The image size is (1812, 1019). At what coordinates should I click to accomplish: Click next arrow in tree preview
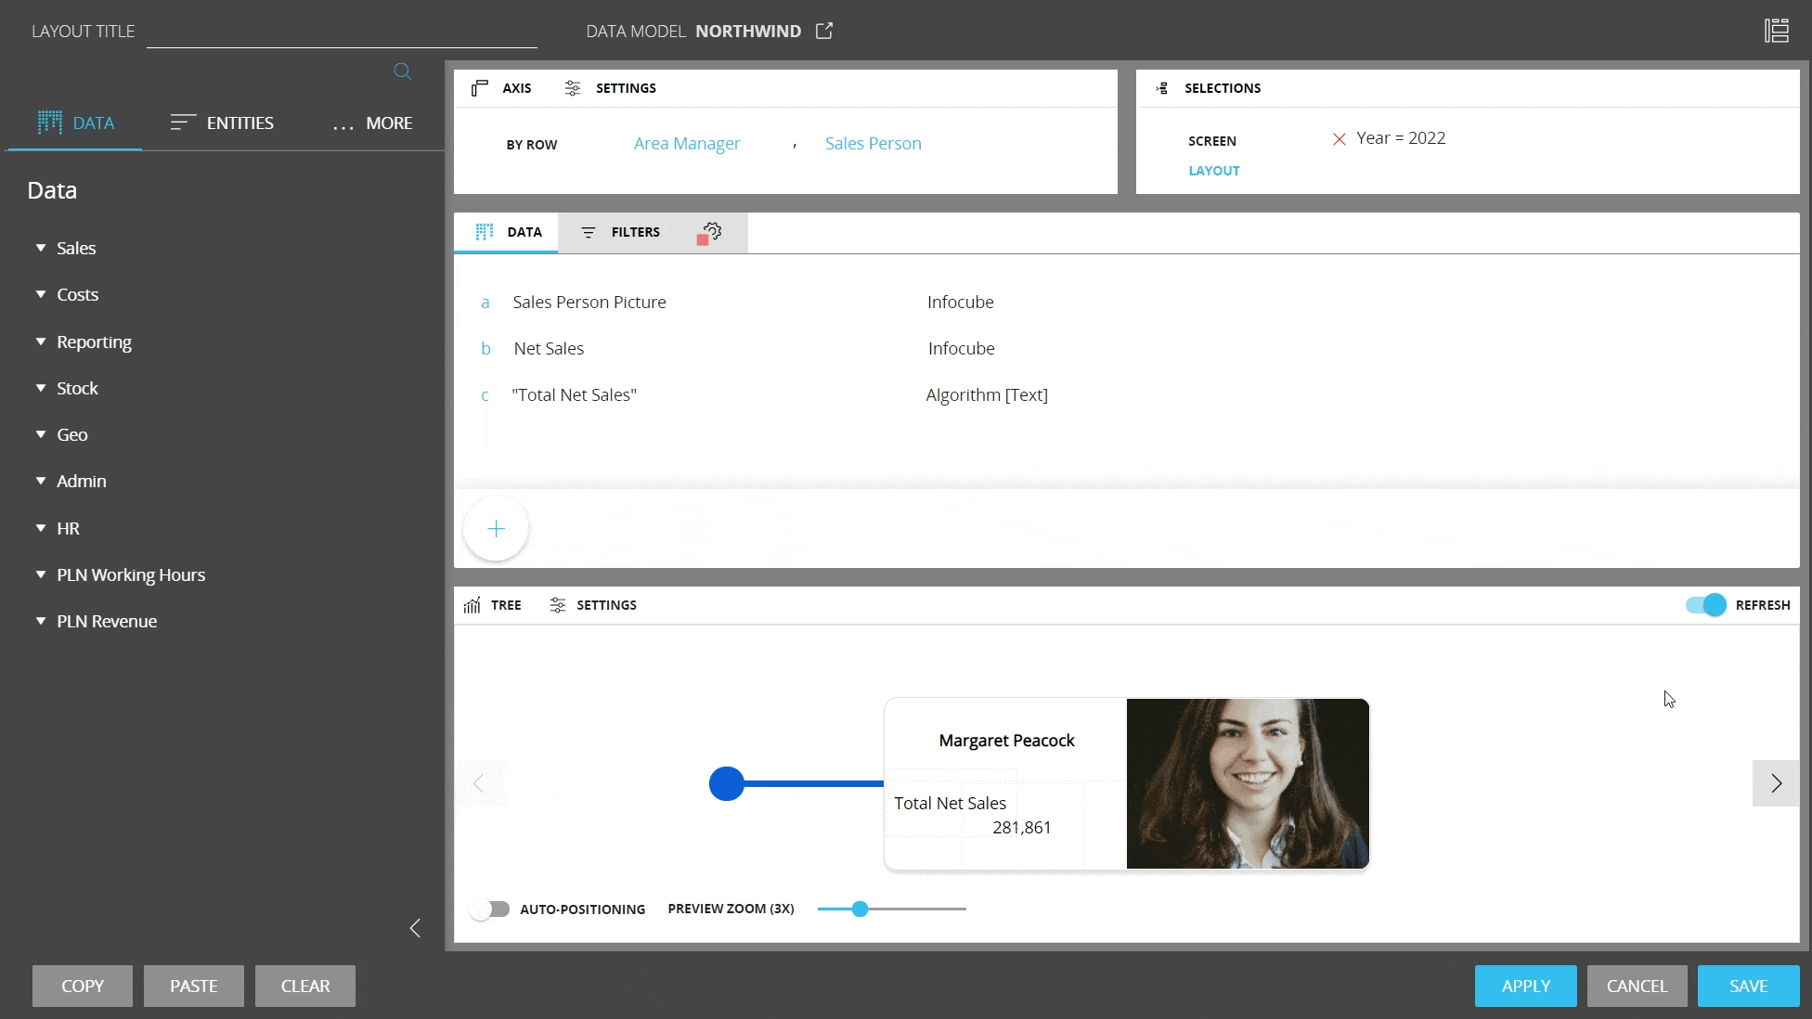click(1775, 783)
